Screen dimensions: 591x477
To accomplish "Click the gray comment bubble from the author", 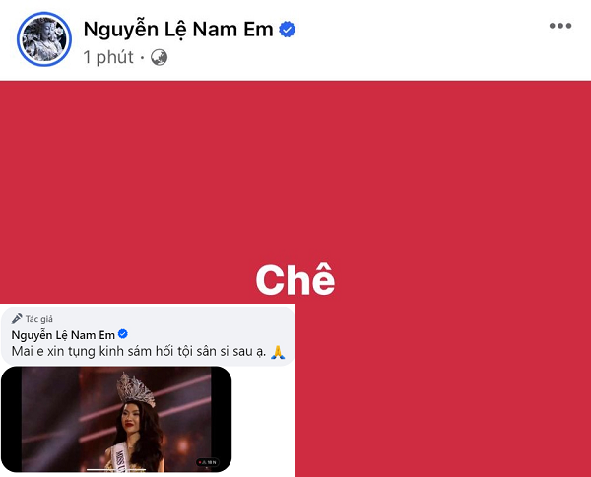I will click(x=148, y=336).
